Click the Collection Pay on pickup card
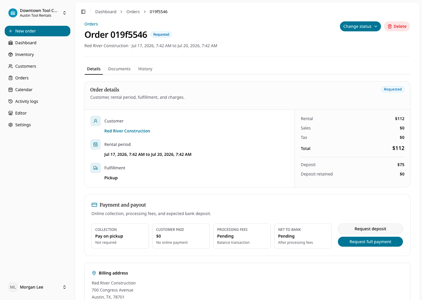Viewport: 422px width, 300px height. pos(120,236)
